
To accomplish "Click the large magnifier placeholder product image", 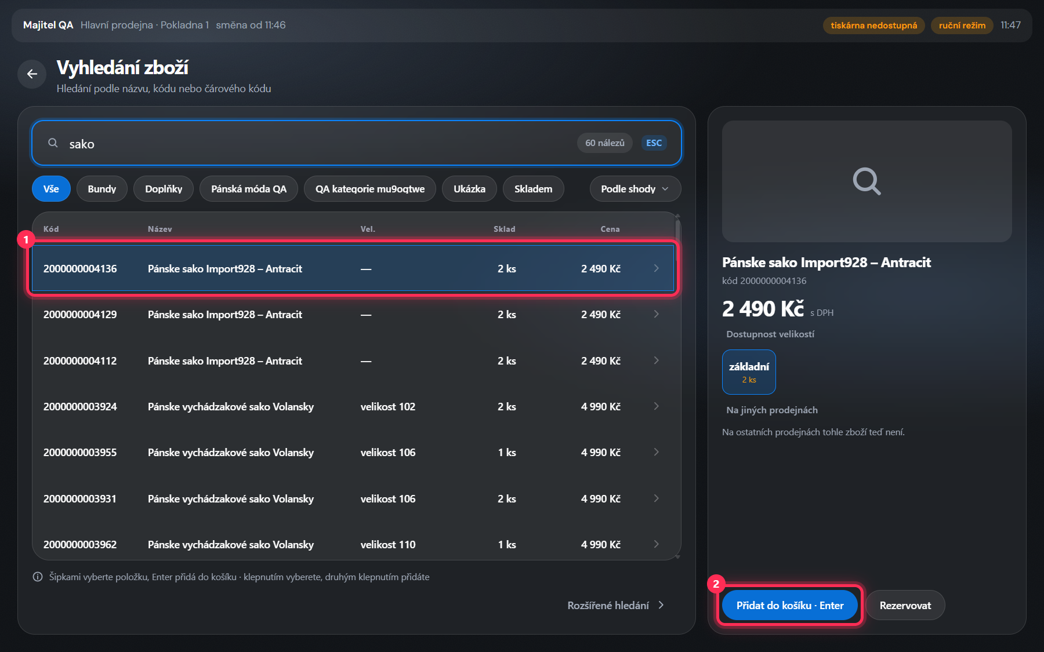I will click(867, 181).
